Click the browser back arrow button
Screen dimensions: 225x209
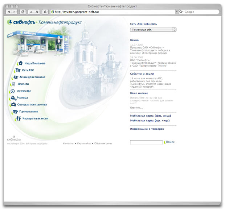9,12
